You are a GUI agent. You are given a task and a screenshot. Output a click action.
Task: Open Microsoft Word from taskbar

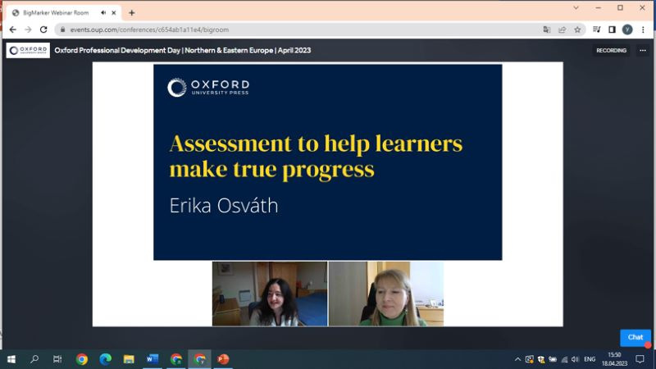point(153,359)
